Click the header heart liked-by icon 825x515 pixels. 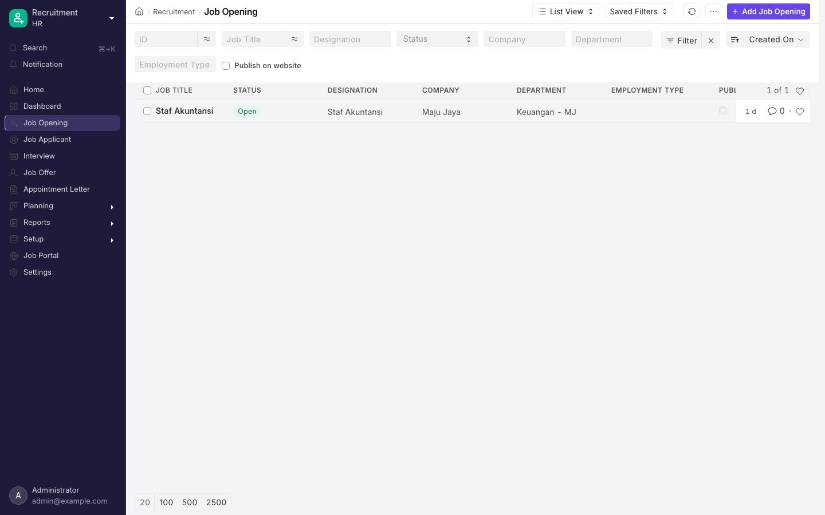click(800, 91)
